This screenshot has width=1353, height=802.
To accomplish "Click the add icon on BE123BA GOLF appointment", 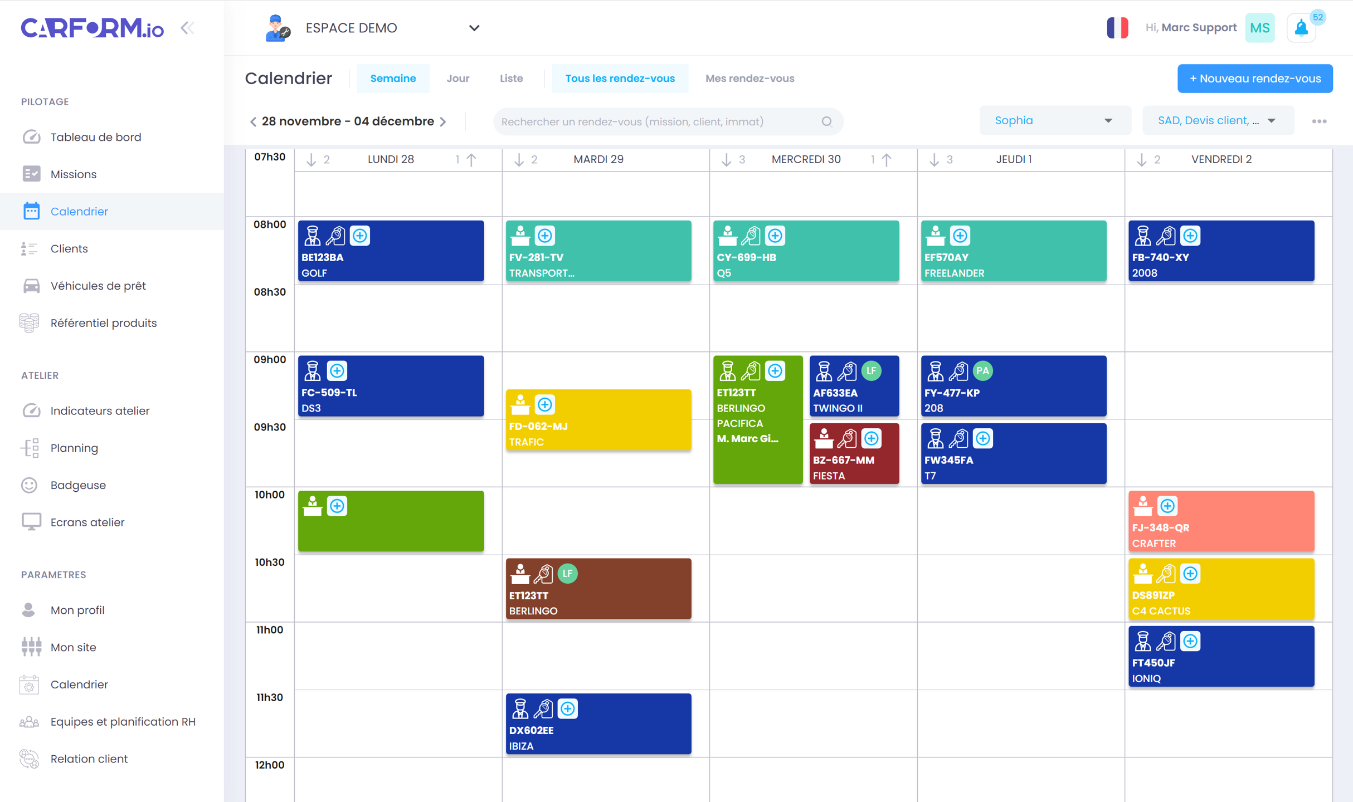I will tap(360, 236).
